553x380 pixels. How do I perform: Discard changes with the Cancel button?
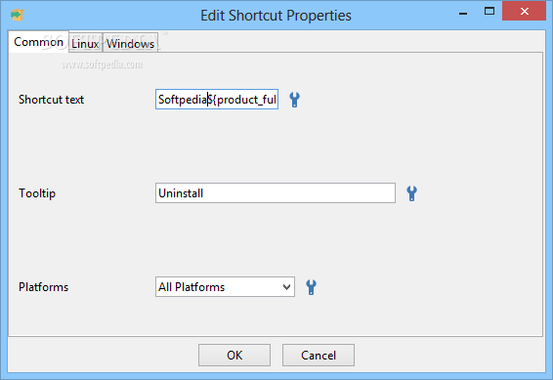pos(319,356)
